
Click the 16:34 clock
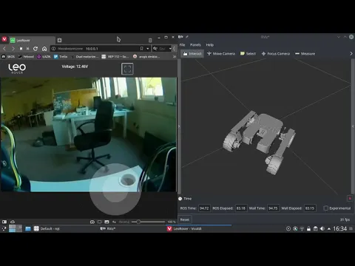pos(339,229)
